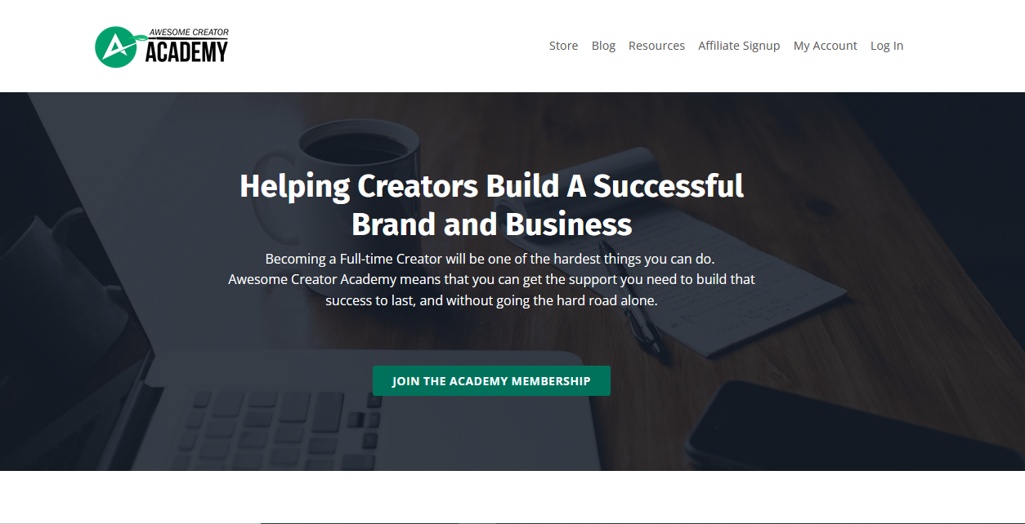The height and width of the screenshot is (524, 1025).
Task: Click the ACADEMY wordmark in the header
Action: pyautogui.click(x=186, y=52)
